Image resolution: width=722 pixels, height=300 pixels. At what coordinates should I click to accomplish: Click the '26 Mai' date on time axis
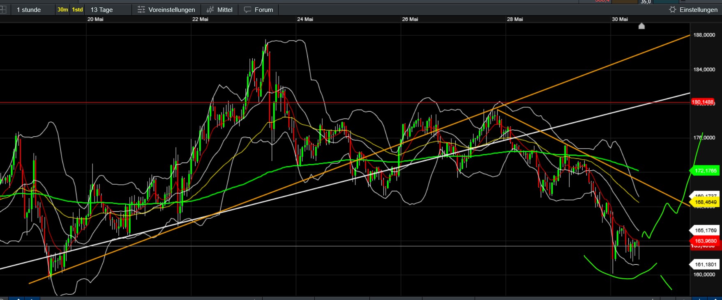(410, 19)
